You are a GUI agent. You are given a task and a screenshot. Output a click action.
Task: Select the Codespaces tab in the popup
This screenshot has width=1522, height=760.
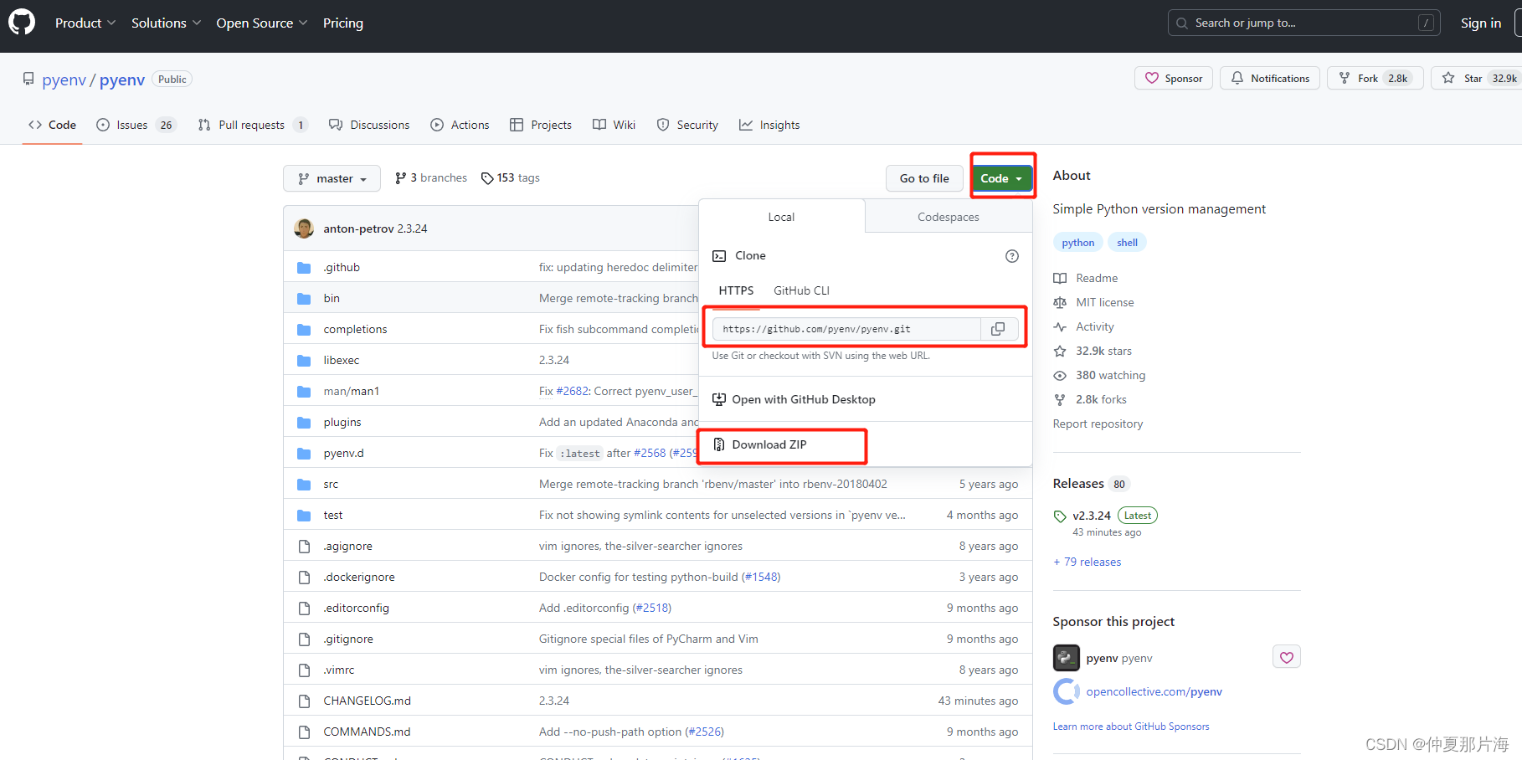(x=949, y=217)
